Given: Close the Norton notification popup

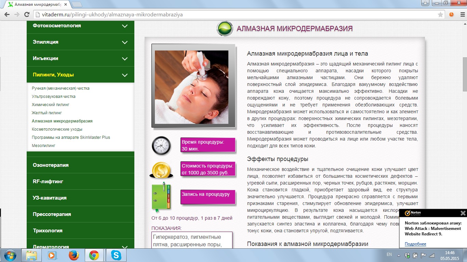Looking at the screenshot, I should (x=463, y=213).
